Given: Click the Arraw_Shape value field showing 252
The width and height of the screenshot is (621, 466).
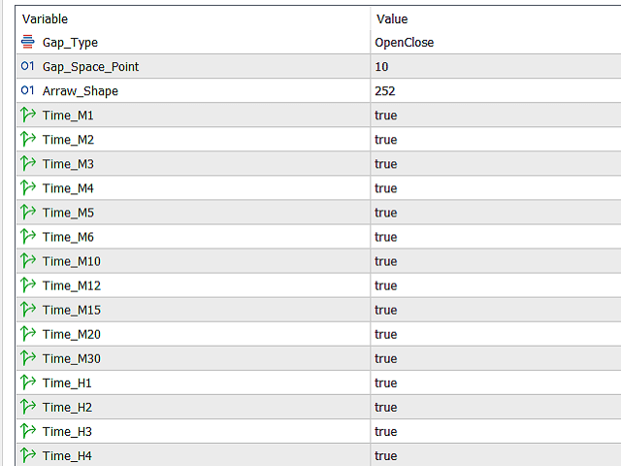Looking at the screenshot, I should coord(385,91).
